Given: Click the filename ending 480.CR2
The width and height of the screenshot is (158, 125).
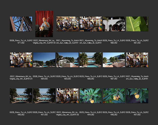Looking at the screenshot, I should (x=114, y=42).
